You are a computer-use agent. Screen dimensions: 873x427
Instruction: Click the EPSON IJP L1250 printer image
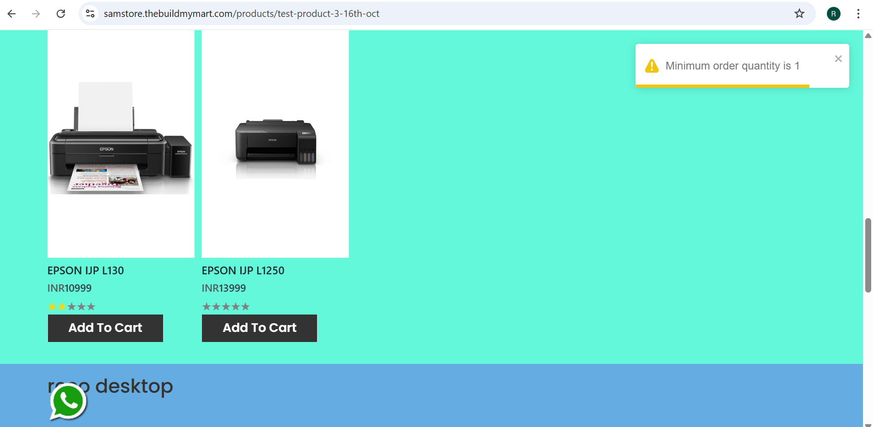tap(275, 144)
